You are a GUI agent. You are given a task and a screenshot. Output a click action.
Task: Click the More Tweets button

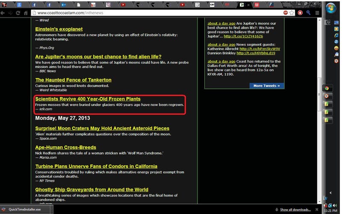(x=266, y=86)
